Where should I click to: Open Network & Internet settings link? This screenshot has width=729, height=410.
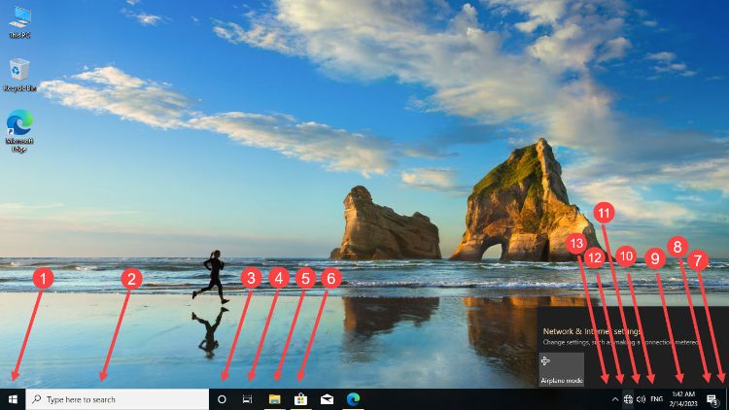[x=591, y=331]
